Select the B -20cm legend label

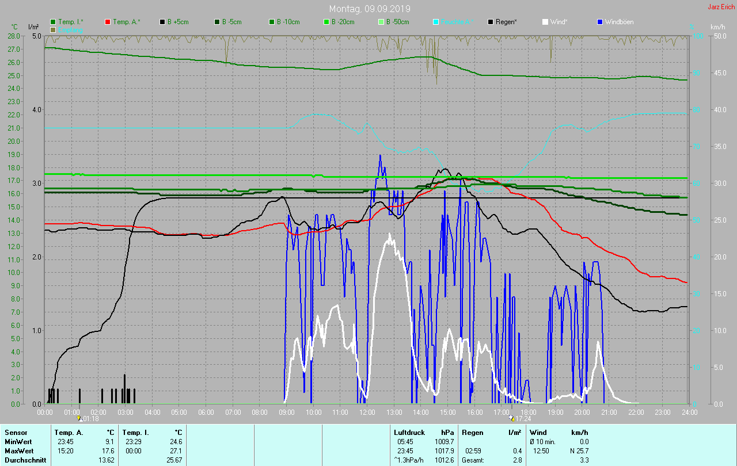(343, 22)
